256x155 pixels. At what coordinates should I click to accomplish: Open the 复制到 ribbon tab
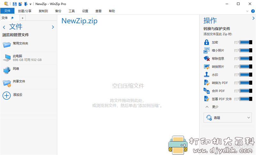pos(43,11)
